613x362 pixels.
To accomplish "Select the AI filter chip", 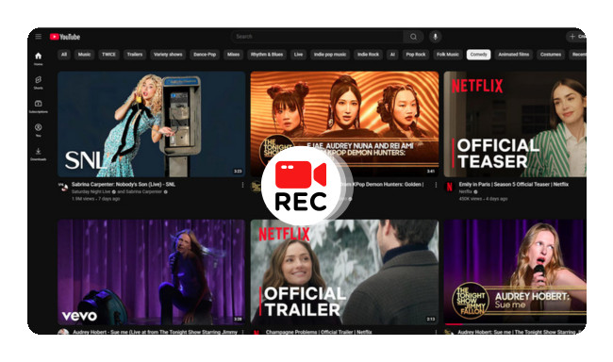I will click(392, 55).
